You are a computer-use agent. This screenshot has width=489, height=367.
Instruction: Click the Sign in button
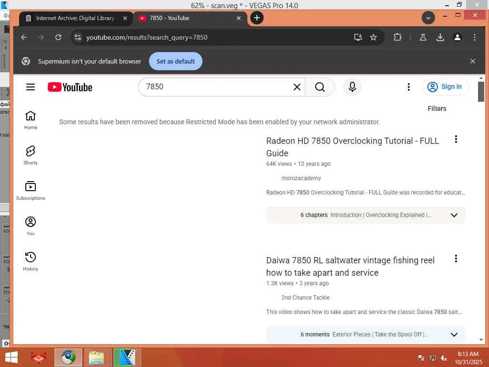446,87
